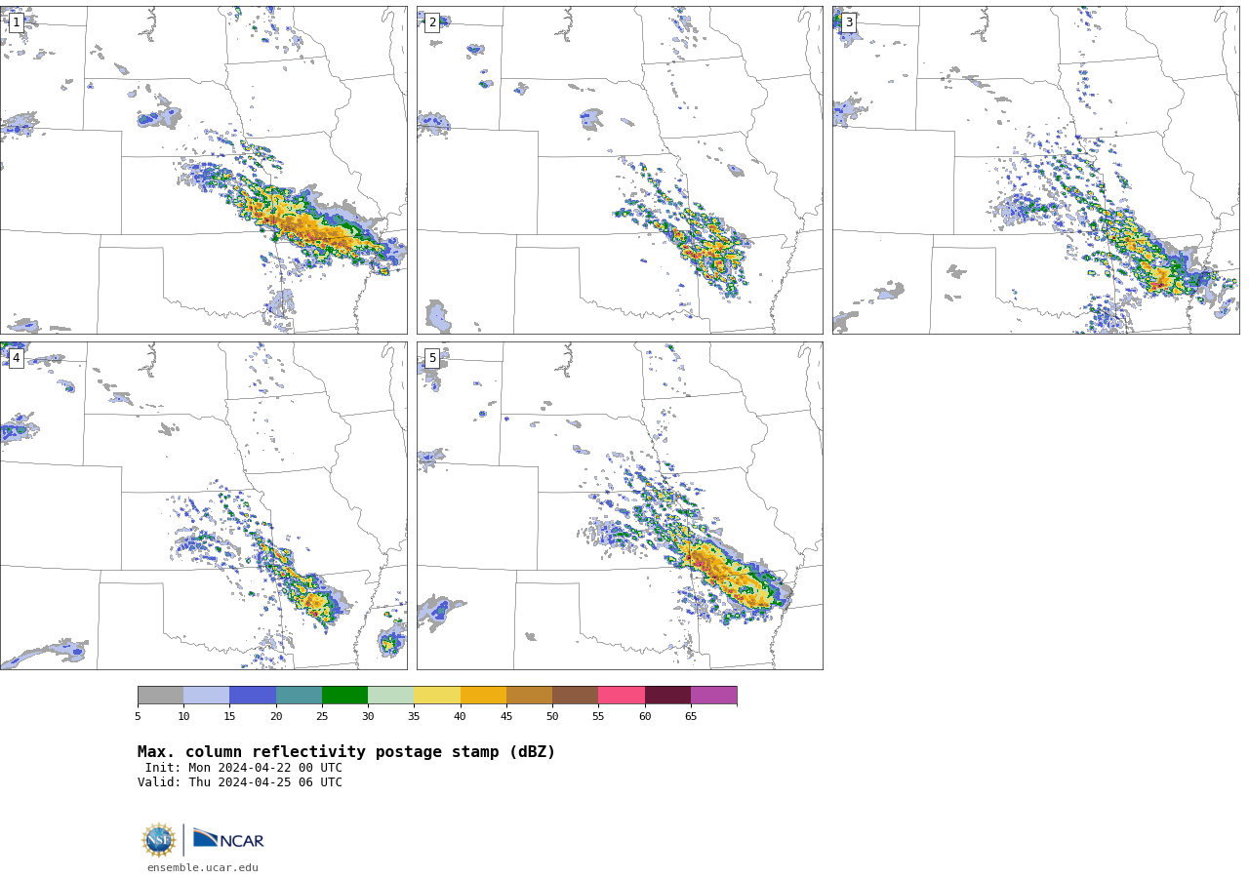Screen dimensions: 1249x879
Task: Click the colorbar tick label 5
Action: tap(138, 717)
